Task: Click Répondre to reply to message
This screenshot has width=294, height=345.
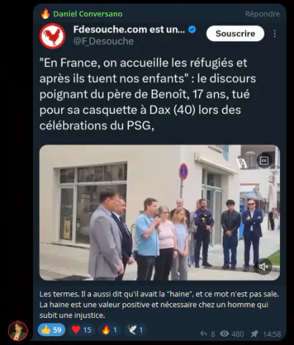Action: [x=262, y=14]
